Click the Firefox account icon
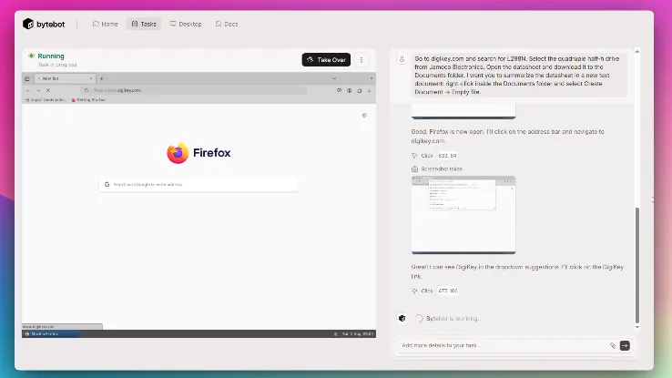Image resolution: width=672 pixels, height=378 pixels. point(350,90)
